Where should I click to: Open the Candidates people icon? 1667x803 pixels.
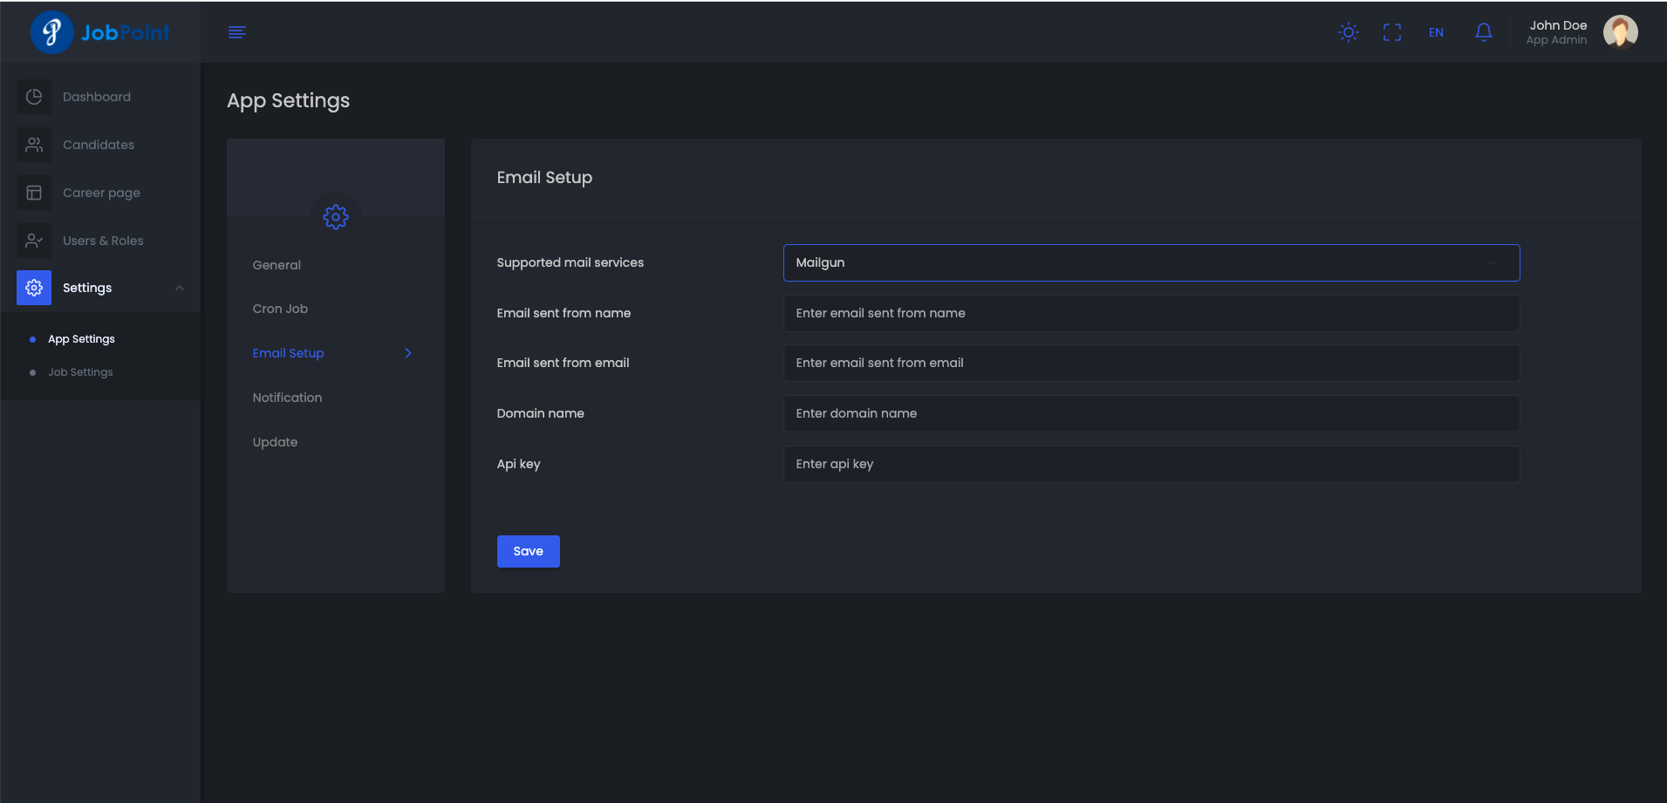34,145
